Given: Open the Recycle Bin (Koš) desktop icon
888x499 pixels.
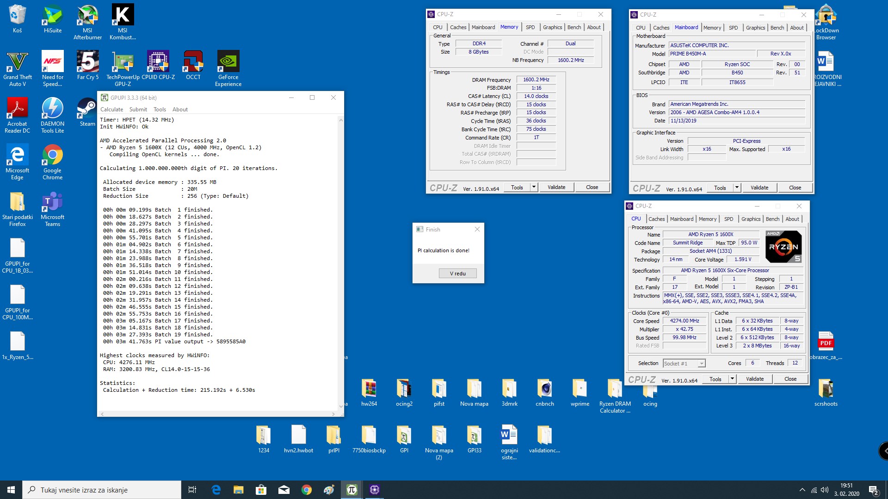Looking at the screenshot, I should (17, 18).
